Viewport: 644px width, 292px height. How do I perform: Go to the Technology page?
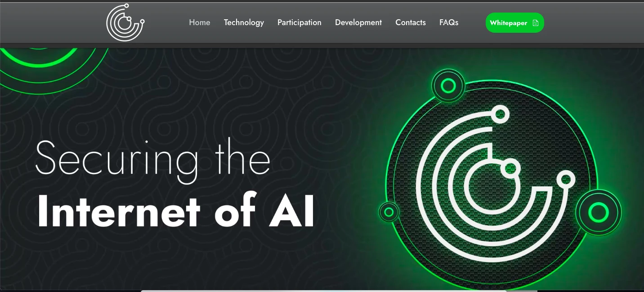pos(244,22)
